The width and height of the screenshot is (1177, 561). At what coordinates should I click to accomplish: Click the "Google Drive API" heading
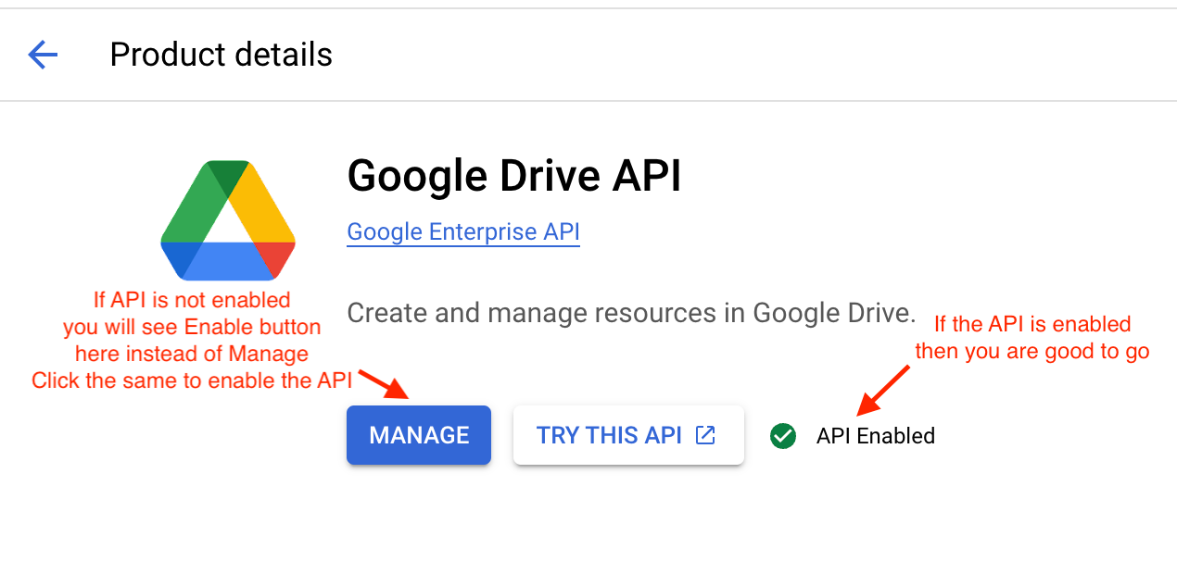pyautogui.click(x=514, y=176)
